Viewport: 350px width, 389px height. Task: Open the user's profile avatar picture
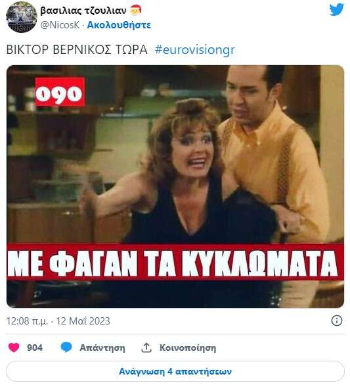[22, 17]
